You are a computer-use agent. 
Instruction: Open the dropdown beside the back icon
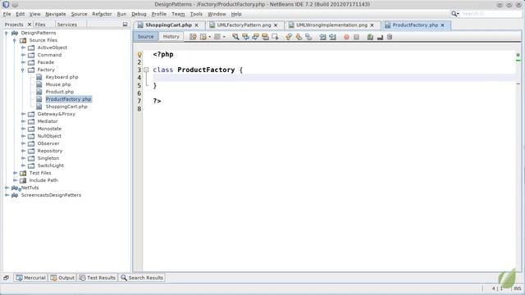click(210, 37)
